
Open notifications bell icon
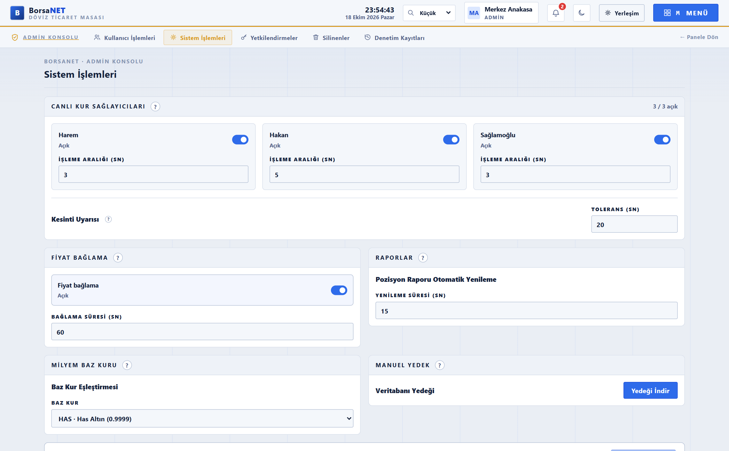pyautogui.click(x=556, y=13)
